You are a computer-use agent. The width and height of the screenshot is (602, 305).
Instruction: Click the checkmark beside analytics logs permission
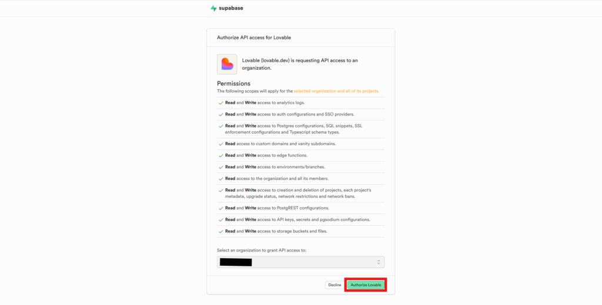coord(221,103)
